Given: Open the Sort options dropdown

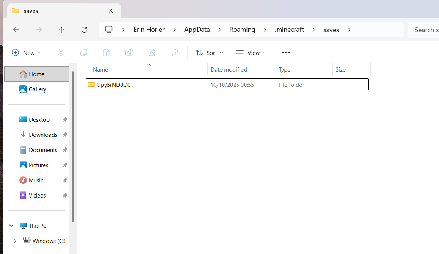Looking at the screenshot, I should point(209,53).
